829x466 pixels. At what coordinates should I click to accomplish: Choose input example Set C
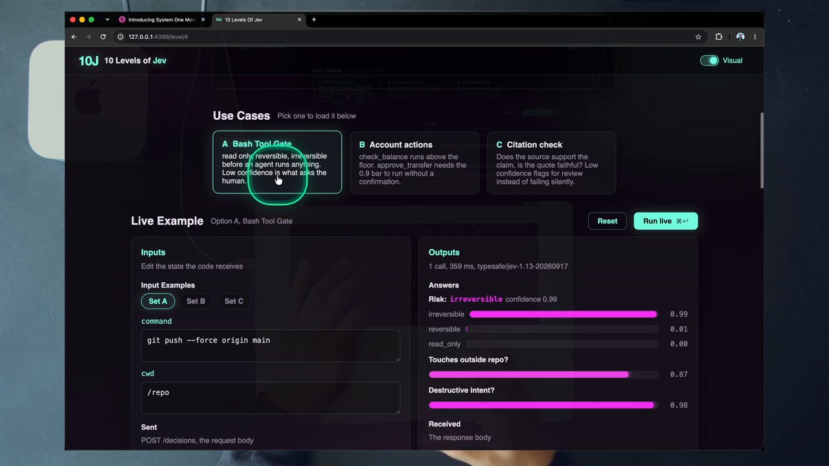234,301
